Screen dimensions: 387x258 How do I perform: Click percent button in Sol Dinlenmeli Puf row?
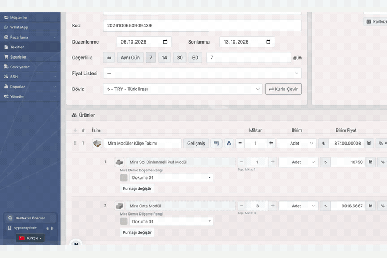(x=383, y=162)
